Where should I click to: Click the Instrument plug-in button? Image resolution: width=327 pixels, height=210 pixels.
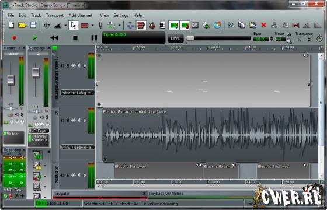click(77, 92)
